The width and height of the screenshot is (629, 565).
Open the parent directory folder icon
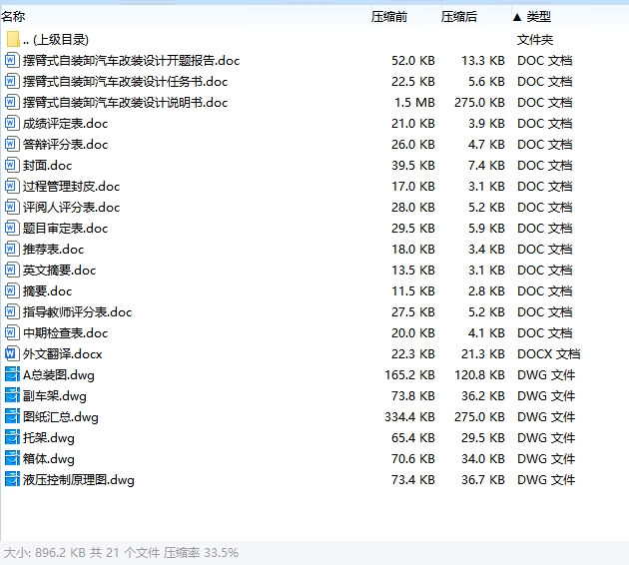click(13, 39)
